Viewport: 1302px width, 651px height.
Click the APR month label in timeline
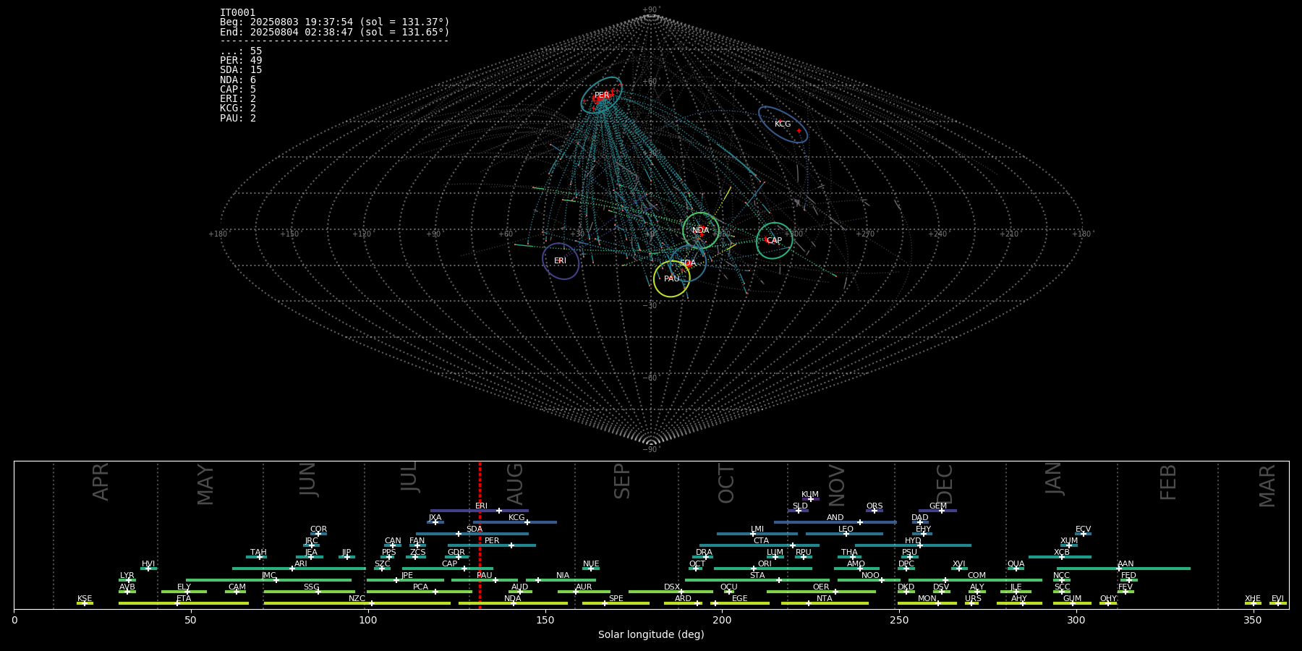point(101,482)
